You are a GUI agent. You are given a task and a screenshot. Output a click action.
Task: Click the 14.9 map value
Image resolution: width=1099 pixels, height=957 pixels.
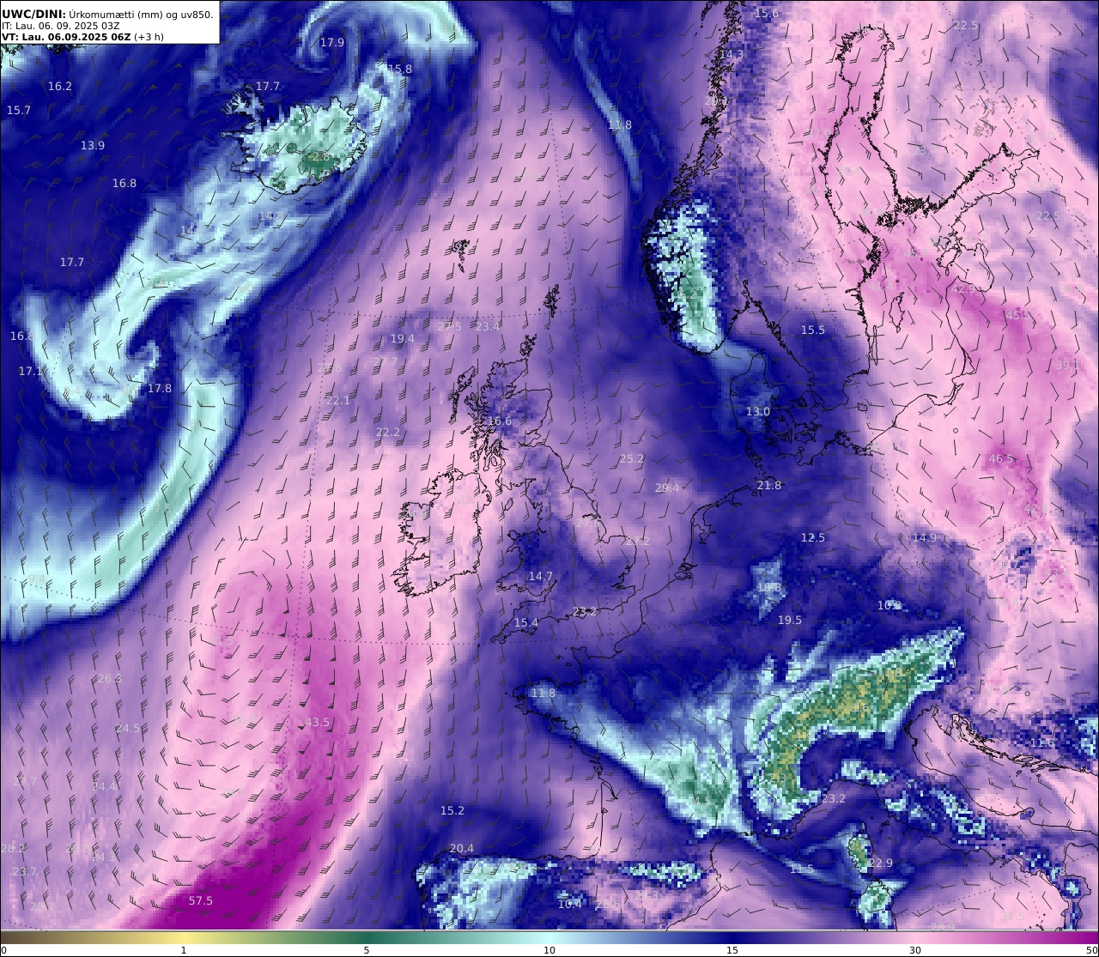point(924,537)
